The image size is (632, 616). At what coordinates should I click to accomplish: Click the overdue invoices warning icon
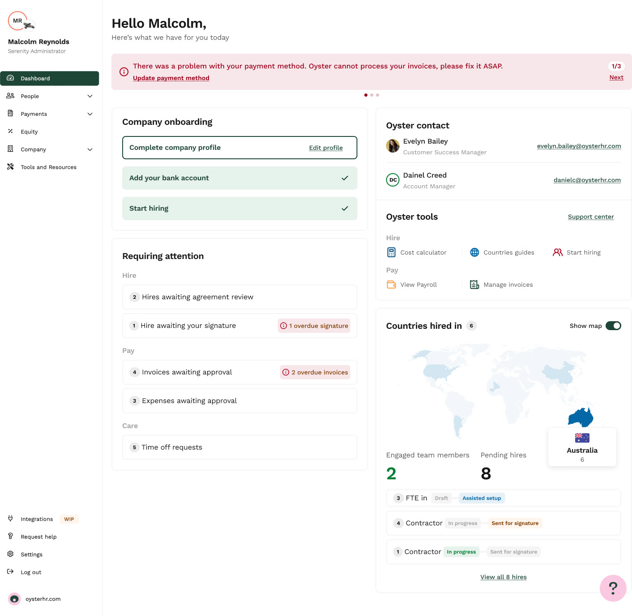pos(286,372)
